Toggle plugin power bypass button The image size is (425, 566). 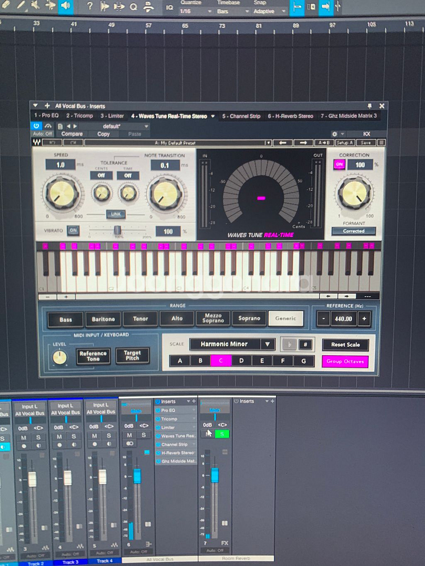click(36, 126)
